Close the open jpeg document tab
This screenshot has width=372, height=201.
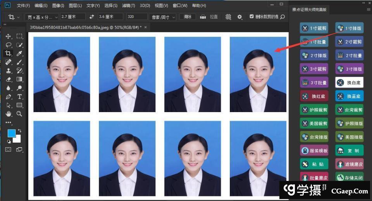[145, 27]
